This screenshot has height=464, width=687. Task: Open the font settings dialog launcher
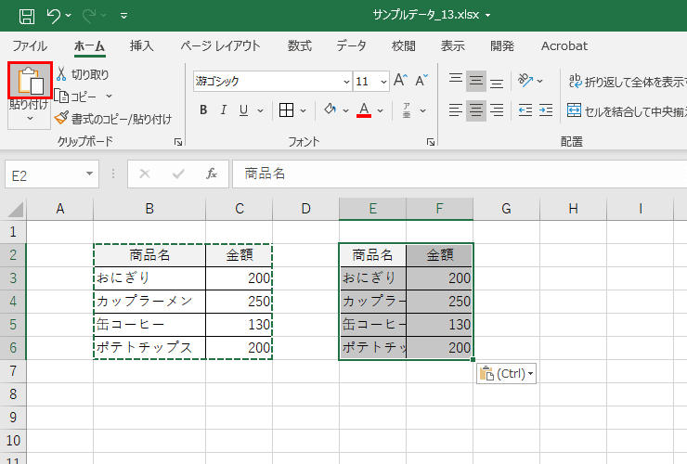pos(431,142)
